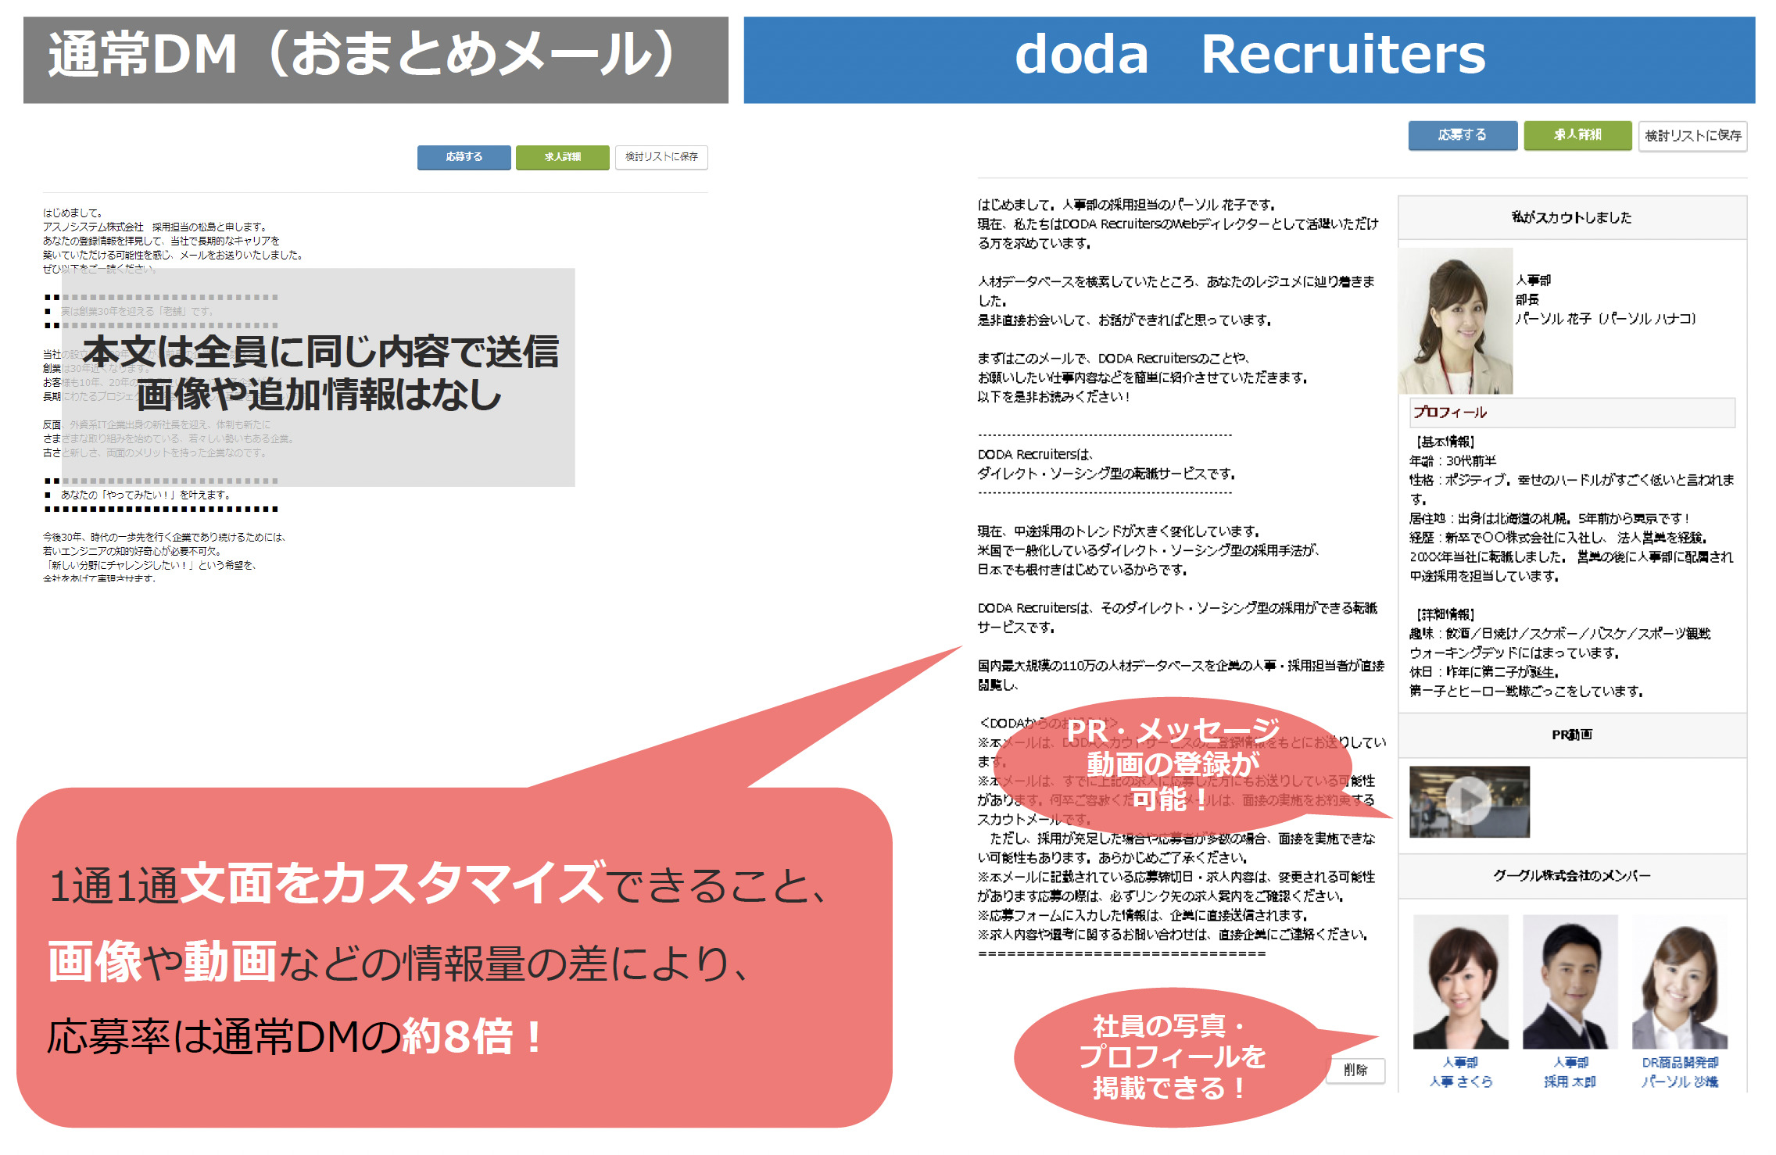This screenshot has height=1155, width=1776.
Task: Open recruiter パーソル 花子 profile photo
Action: point(1456,321)
